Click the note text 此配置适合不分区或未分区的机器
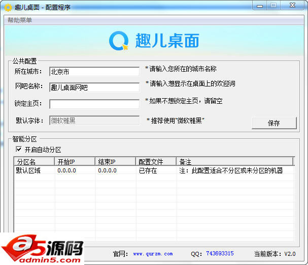Viewport: 308px width, 265px height. pos(237,170)
